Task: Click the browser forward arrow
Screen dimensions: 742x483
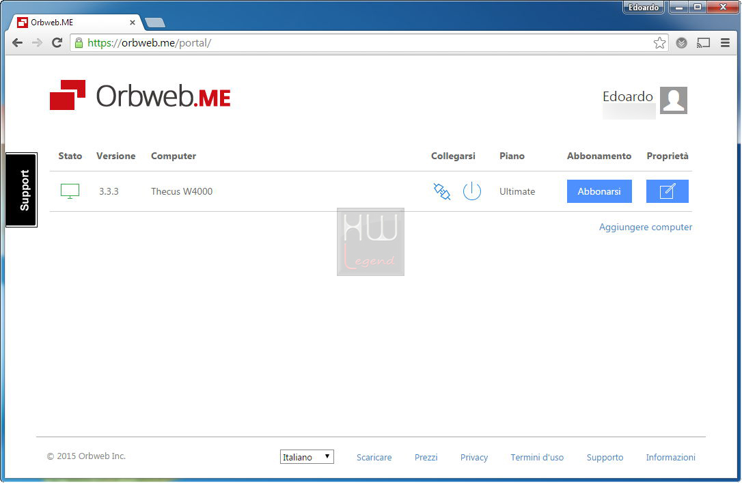Action: coord(37,43)
